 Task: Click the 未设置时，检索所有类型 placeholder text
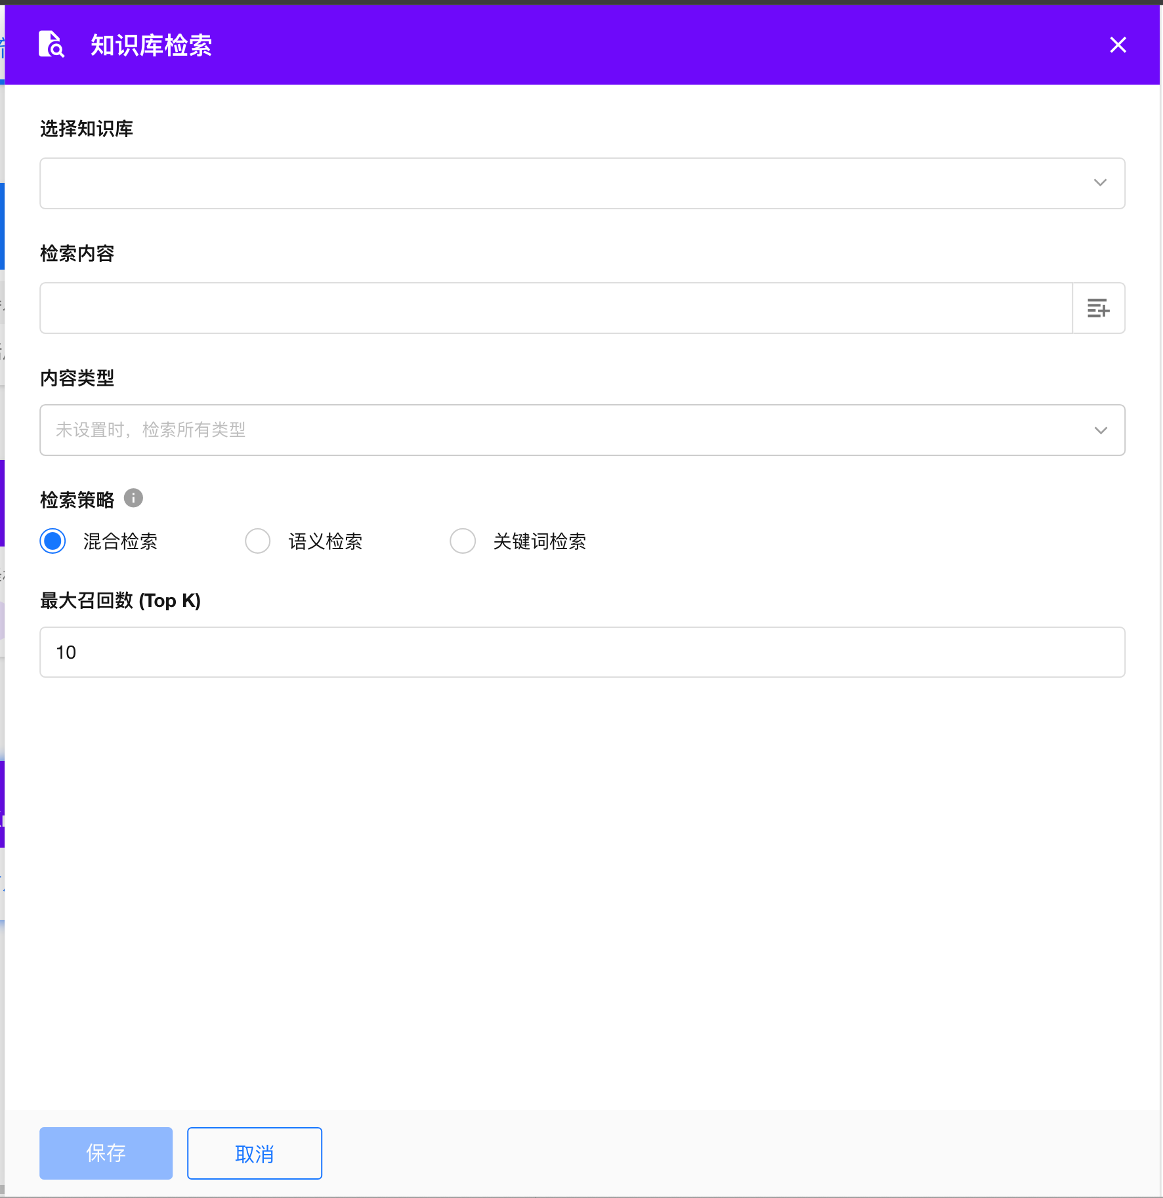[150, 430]
